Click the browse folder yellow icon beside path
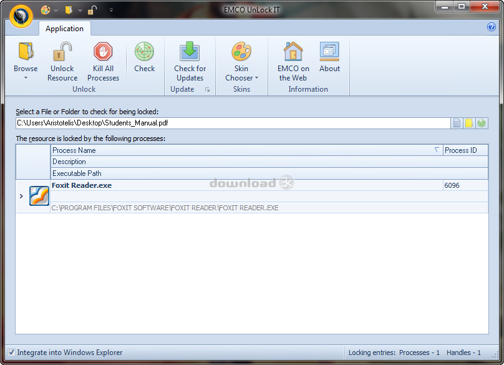Image resolution: width=504 pixels, height=365 pixels. 469,123
